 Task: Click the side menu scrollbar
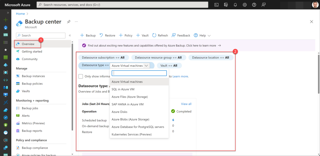(x=72, y=88)
